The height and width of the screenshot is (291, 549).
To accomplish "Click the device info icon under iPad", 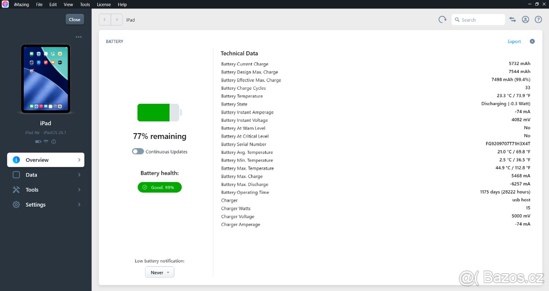I will point(54,142).
